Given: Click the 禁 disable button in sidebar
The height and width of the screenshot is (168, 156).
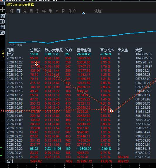Looking at the screenshot, I should click(2, 27).
